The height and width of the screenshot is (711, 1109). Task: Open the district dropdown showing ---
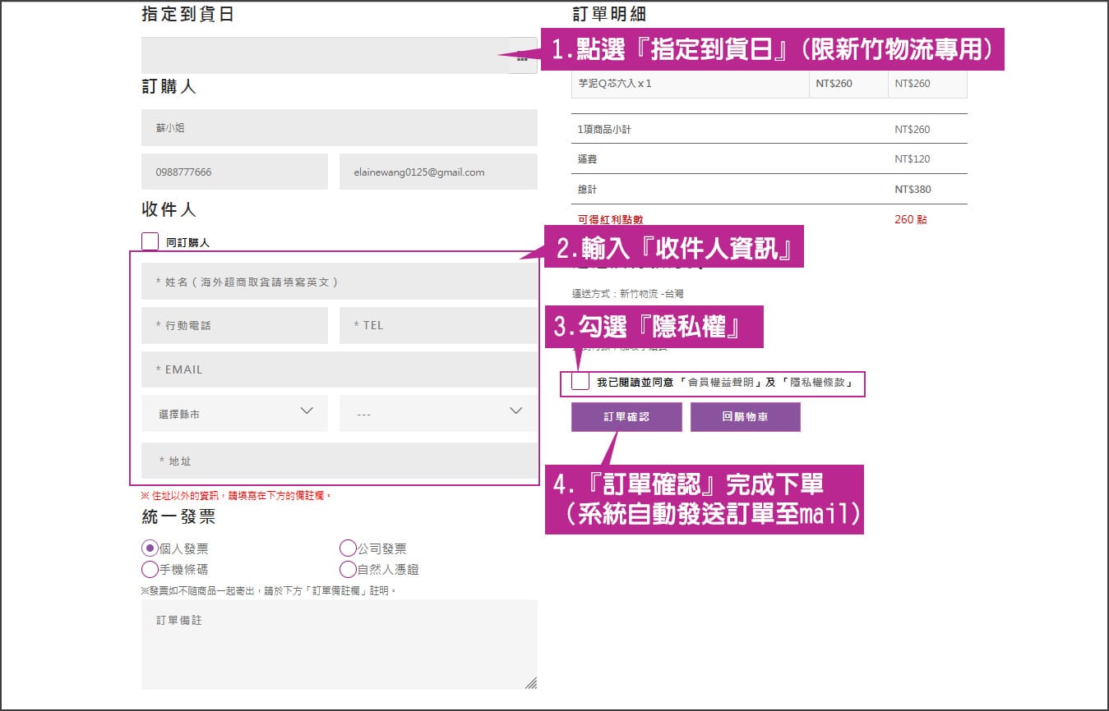(x=438, y=413)
